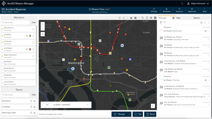Expand Josh Mobile Roger message
This screenshot has width=212, height=119.
[x=208, y=72]
